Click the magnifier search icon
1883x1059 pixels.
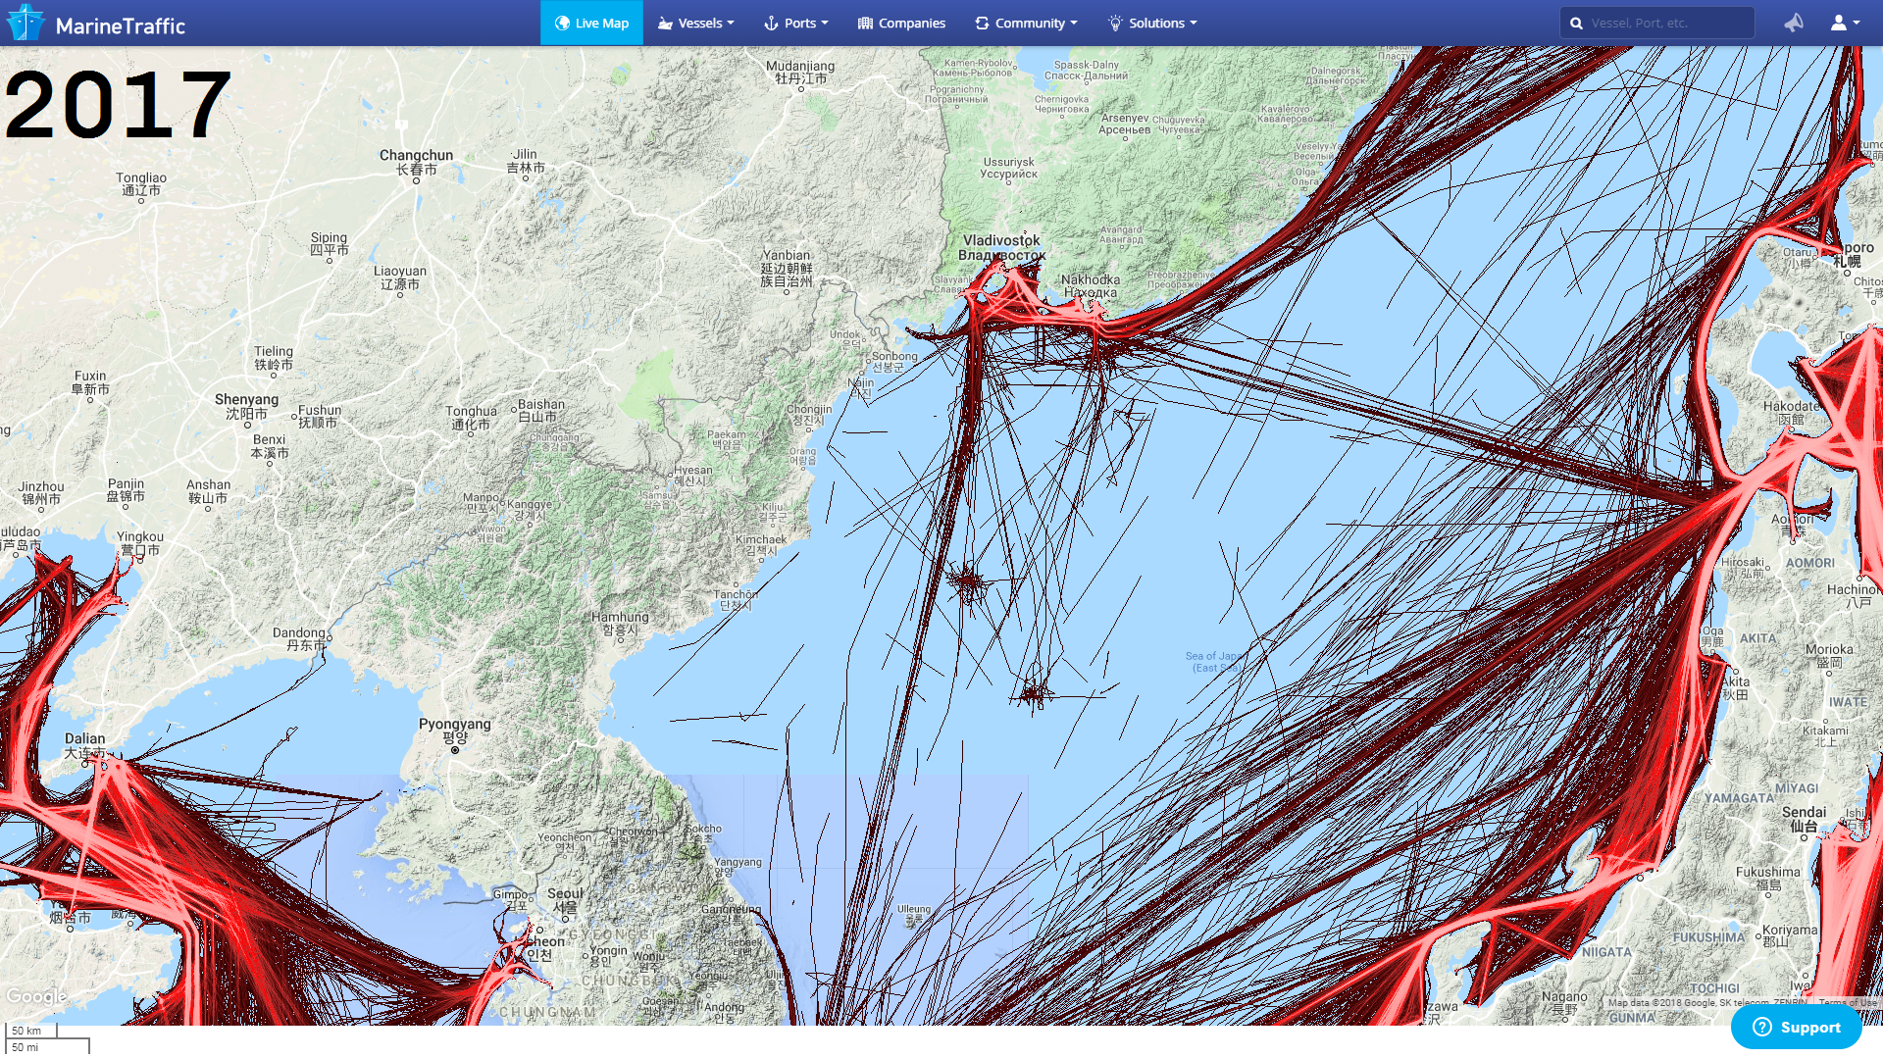1576,23
